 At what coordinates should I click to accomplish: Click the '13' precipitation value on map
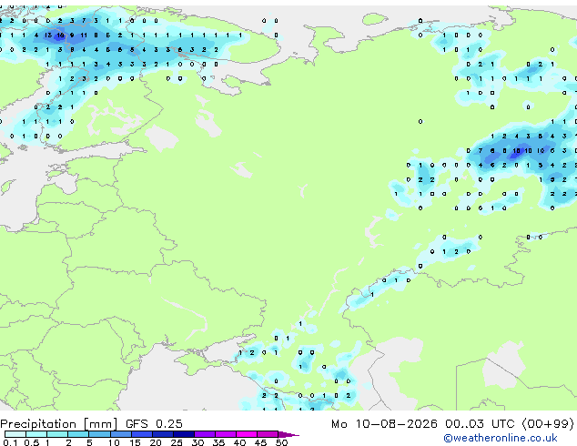tap(48, 35)
